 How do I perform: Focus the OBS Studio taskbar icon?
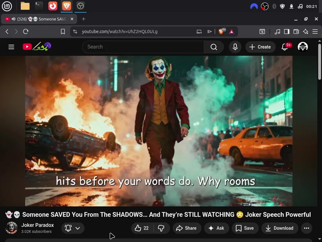point(80,6)
